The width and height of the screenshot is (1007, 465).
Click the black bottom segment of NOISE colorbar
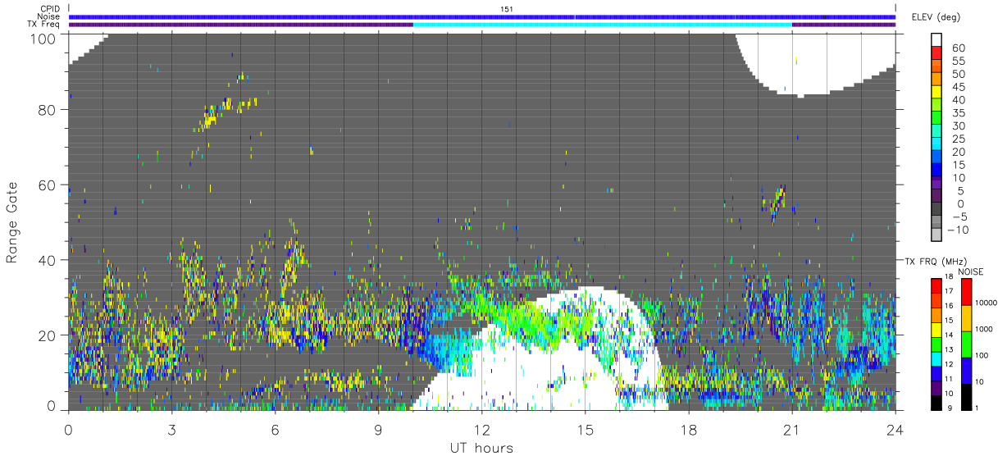tap(965, 397)
